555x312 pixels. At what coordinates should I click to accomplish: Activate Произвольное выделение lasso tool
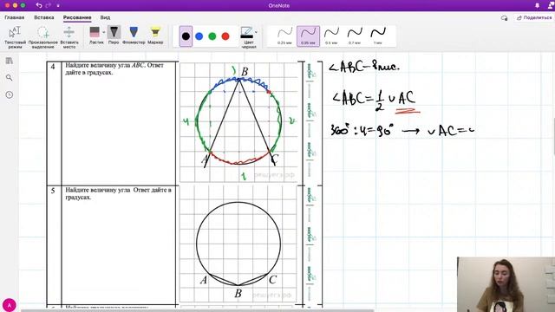coord(43,36)
